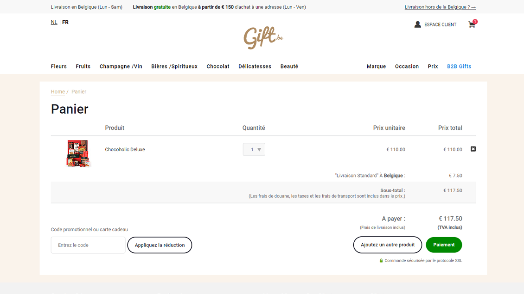Open the Champagne /Vin category
The width and height of the screenshot is (524, 294).
click(x=121, y=67)
